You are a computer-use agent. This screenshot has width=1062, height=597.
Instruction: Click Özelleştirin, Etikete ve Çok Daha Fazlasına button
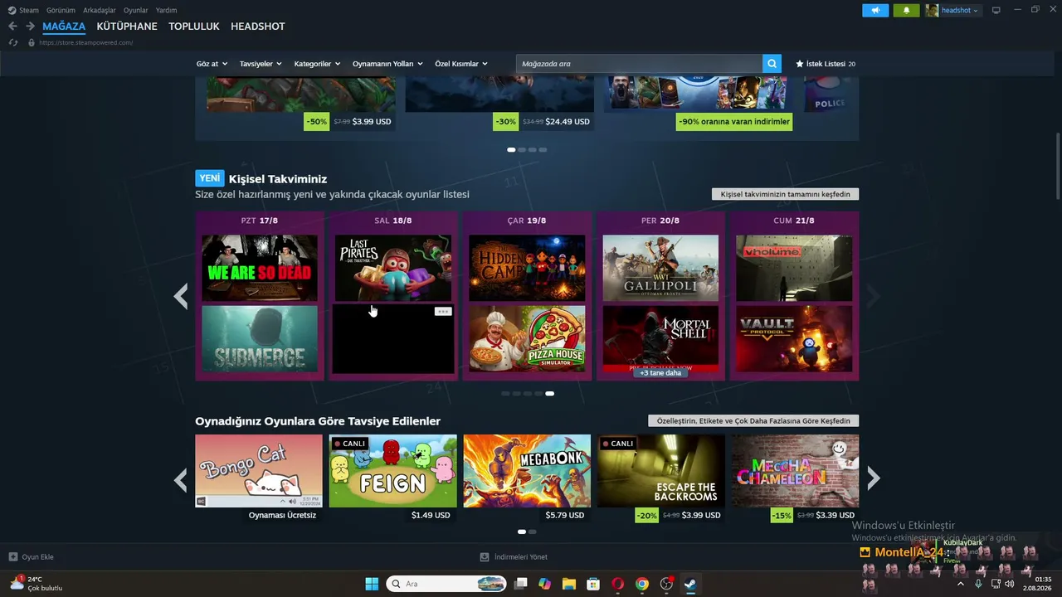coord(753,420)
